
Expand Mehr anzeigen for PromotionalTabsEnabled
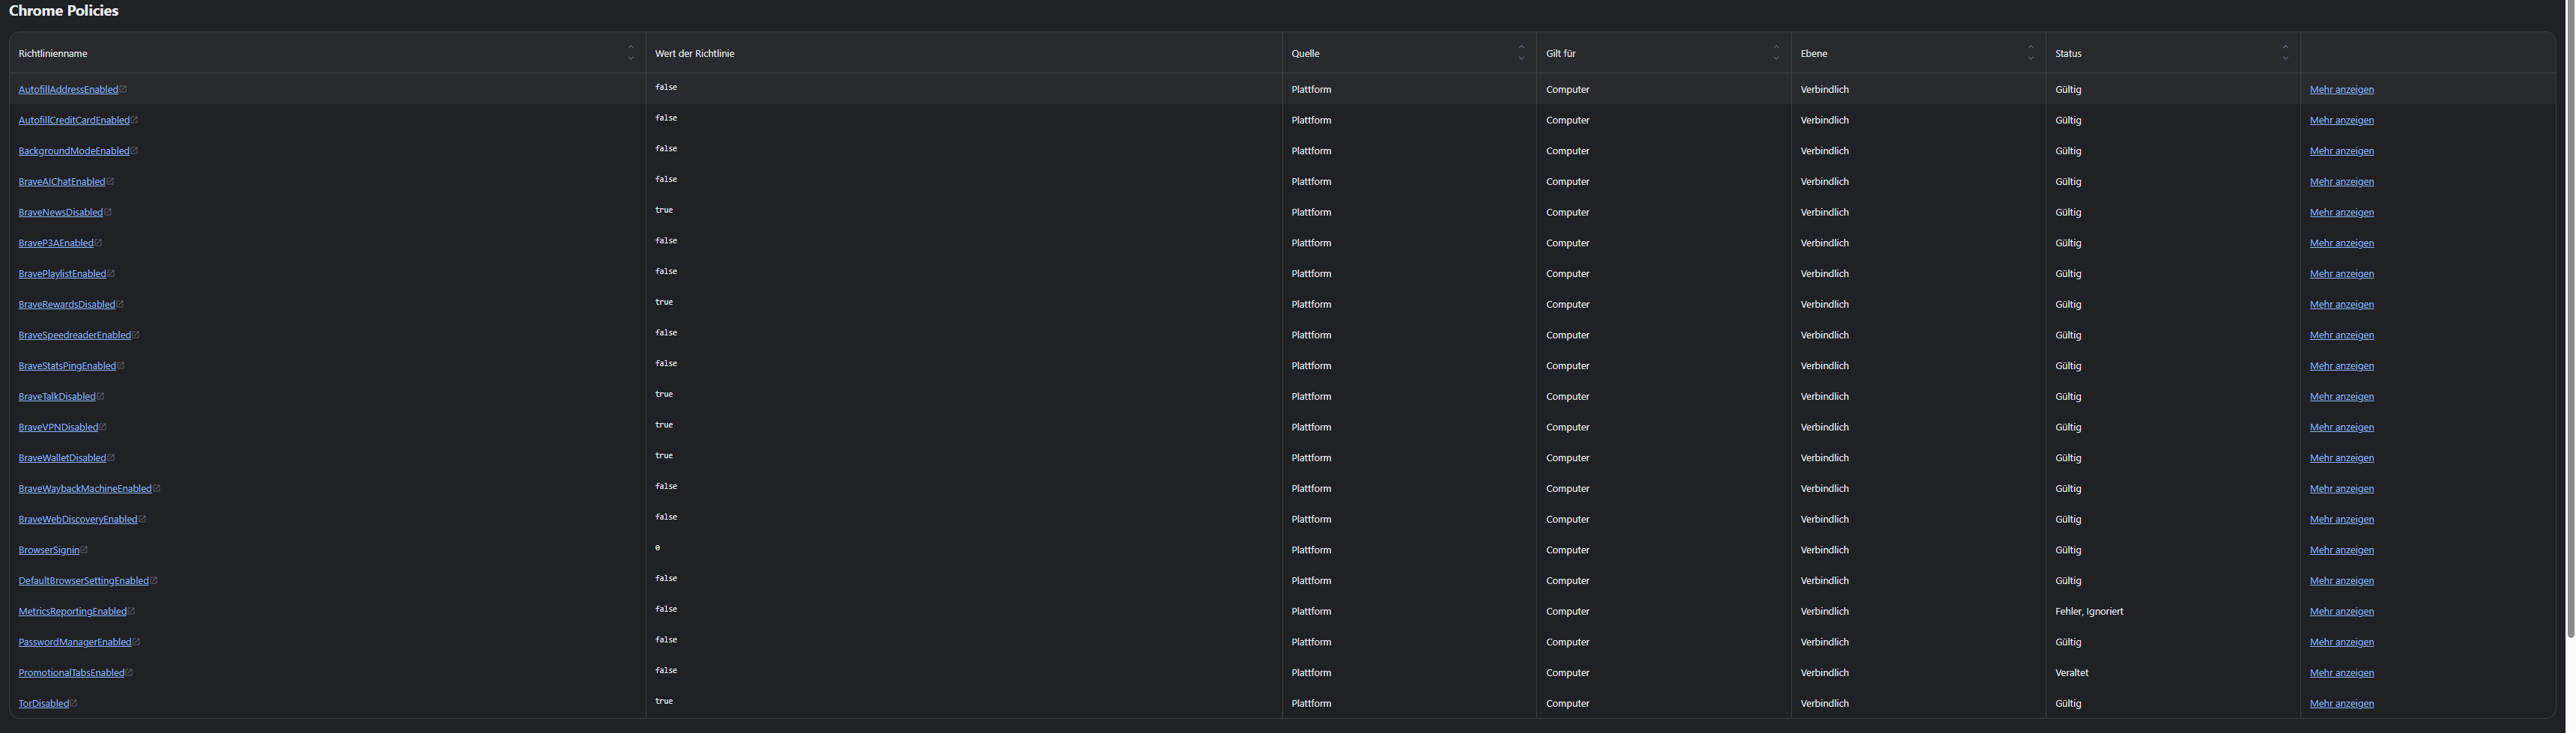click(x=2341, y=673)
